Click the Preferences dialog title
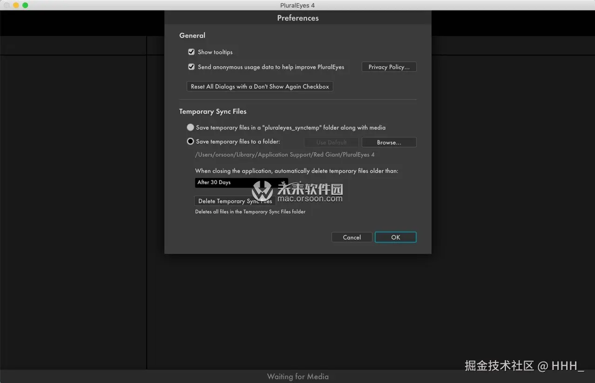The height and width of the screenshot is (383, 595). coord(298,18)
